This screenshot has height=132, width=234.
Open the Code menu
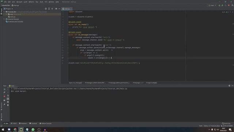(26, 2)
